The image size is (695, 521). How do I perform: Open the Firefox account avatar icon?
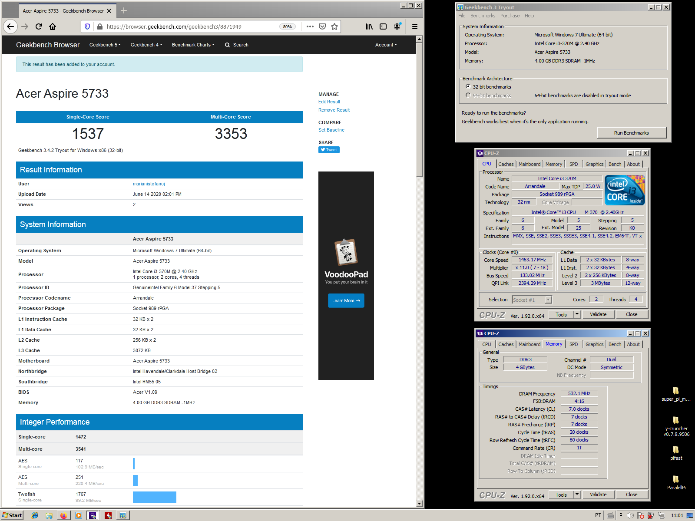tap(397, 26)
